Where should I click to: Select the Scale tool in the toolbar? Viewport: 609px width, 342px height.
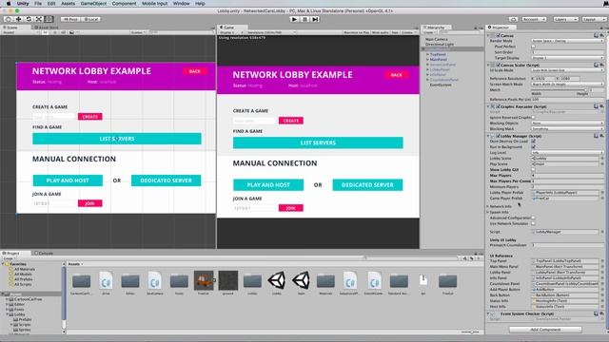point(39,19)
